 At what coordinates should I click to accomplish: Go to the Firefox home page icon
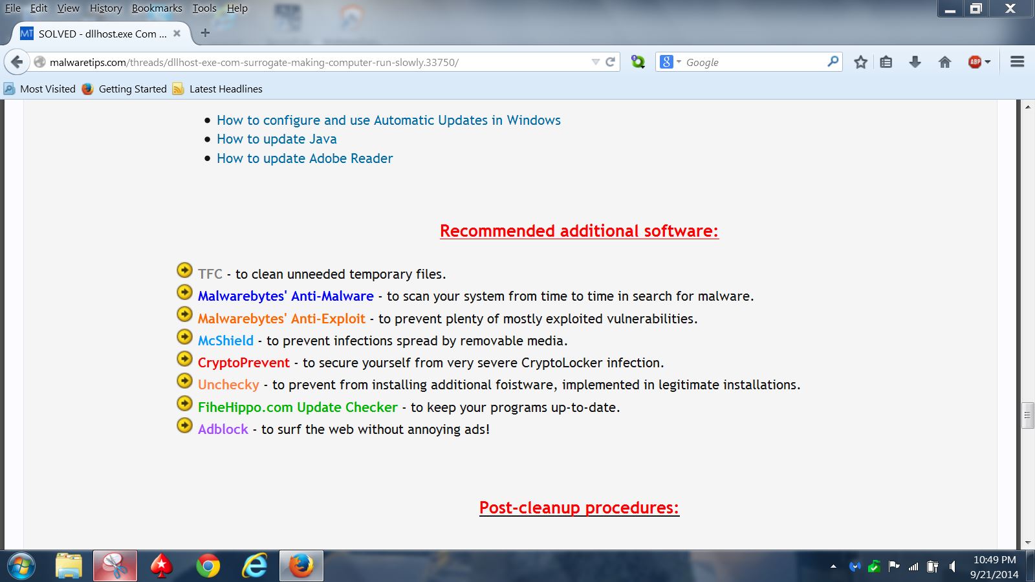945,62
